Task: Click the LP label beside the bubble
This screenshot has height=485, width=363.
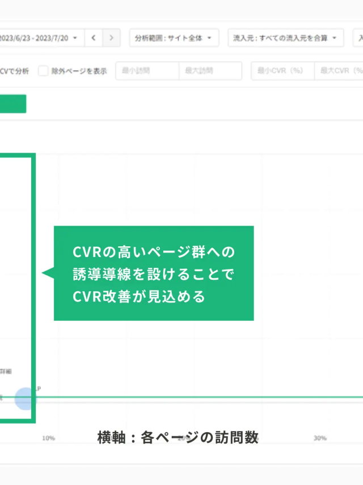Action: click(x=39, y=389)
